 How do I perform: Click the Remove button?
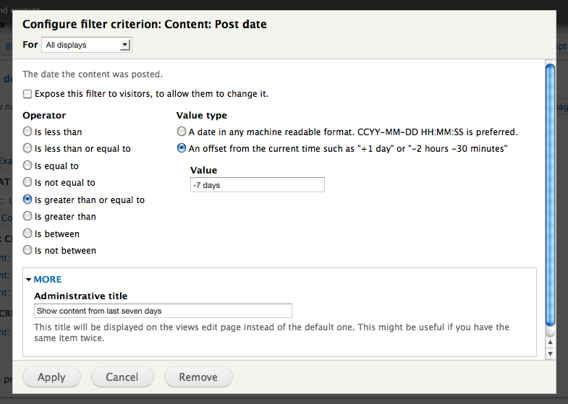pyautogui.click(x=198, y=377)
